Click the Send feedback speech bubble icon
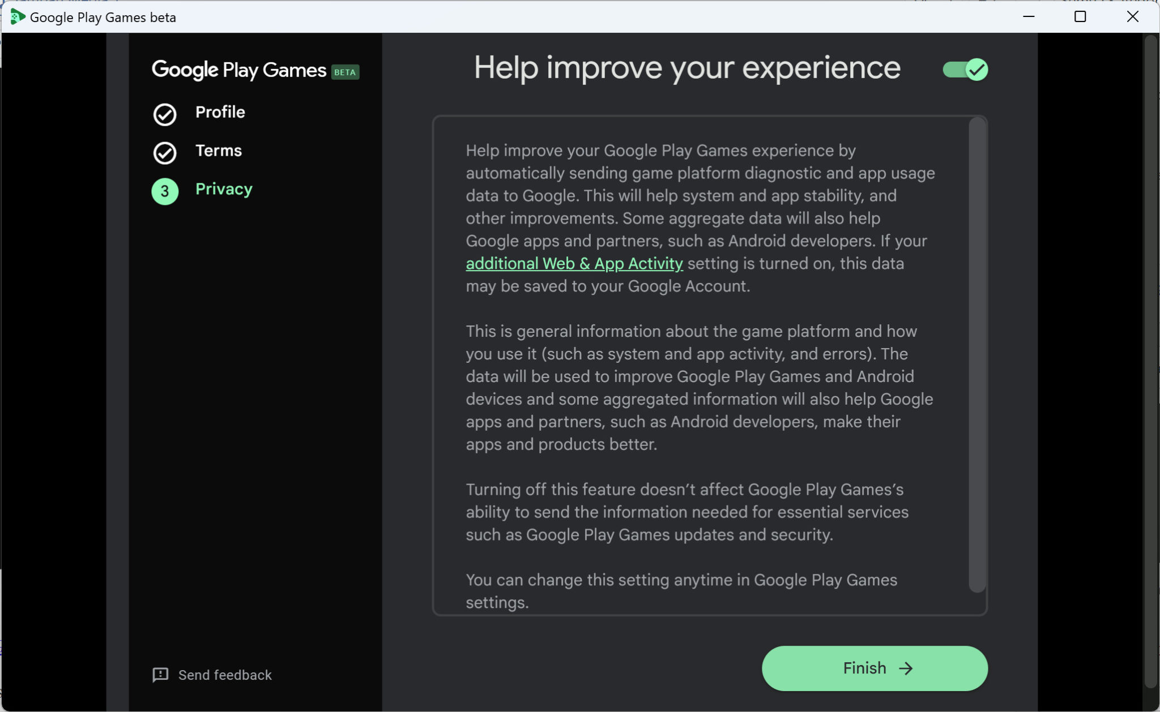 point(160,675)
